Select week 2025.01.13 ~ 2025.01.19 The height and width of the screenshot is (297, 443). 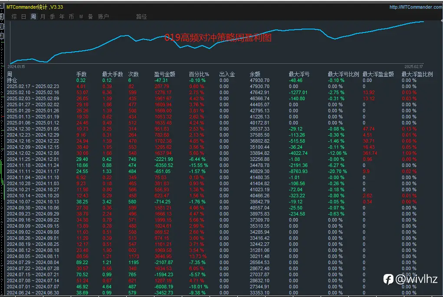[x=33, y=117]
